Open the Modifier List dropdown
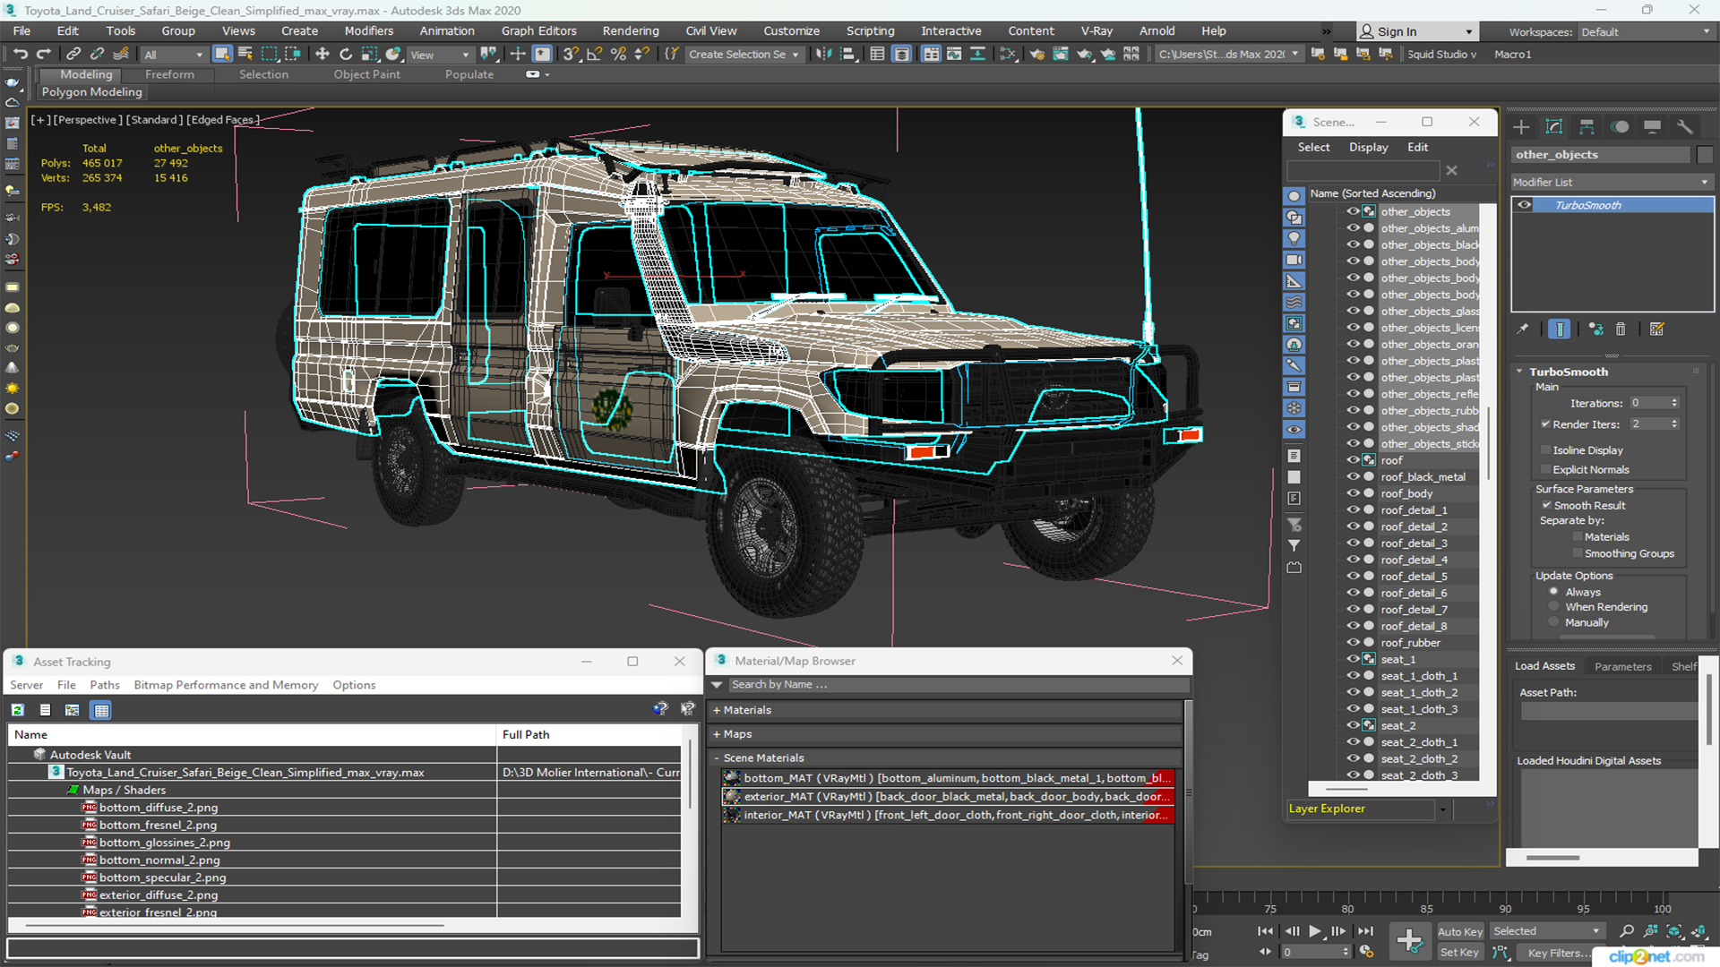This screenshot has height=967, width=1720. [1611, 182]
